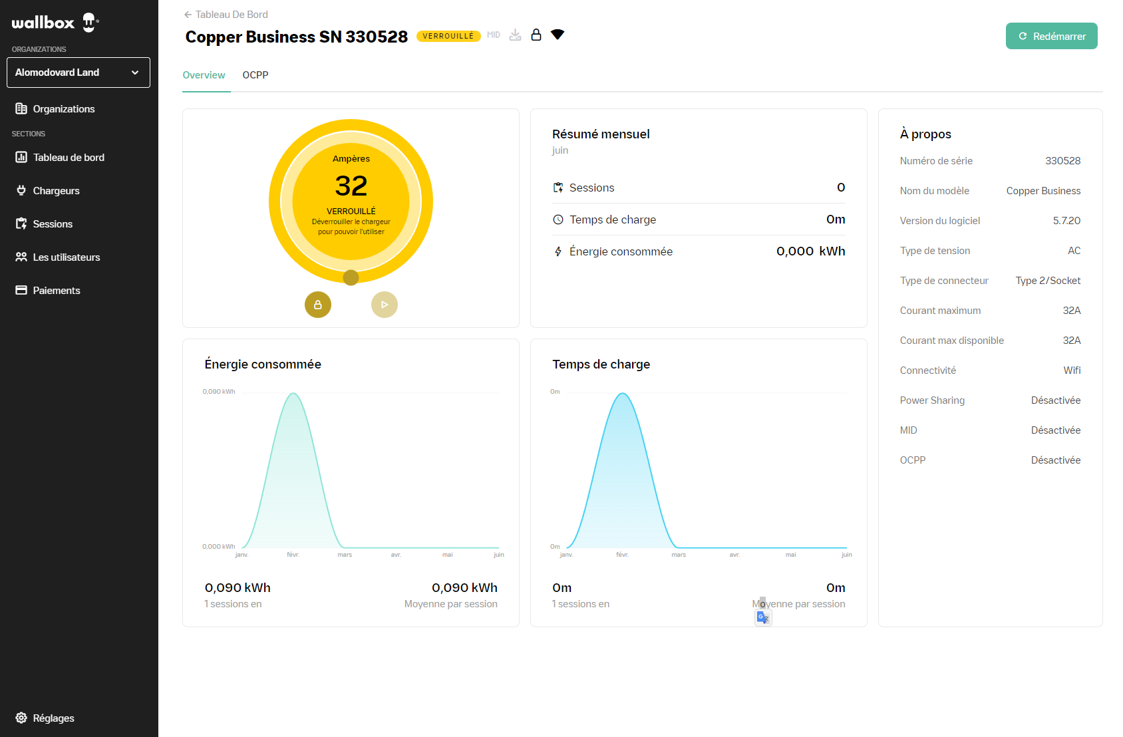
Task: Click the Redémarrer button
Action: click(1052, 36)
